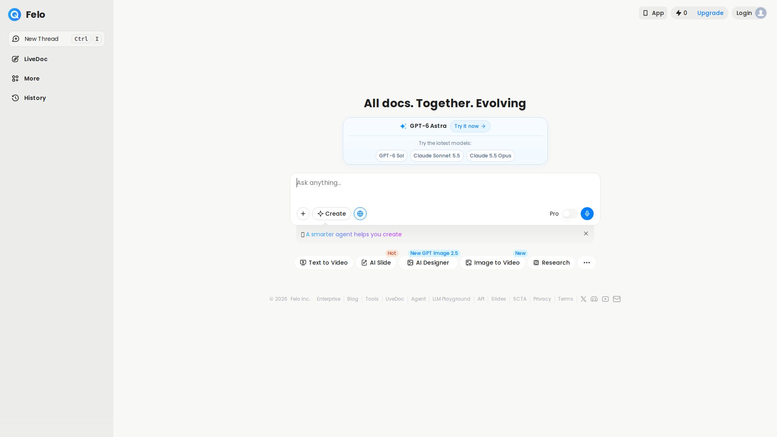This screenshot has width=777, height=437.
Task: Click Try it now for GPT-6 Astra
Action: point(470,126)
